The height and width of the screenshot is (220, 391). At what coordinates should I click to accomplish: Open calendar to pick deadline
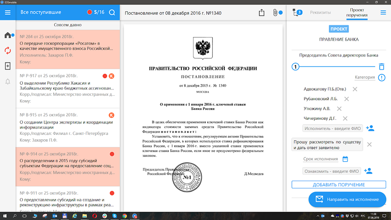[x=345, y=159]
